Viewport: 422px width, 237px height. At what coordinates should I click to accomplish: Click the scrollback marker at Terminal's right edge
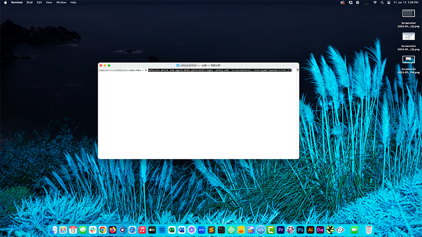[298, 70]
